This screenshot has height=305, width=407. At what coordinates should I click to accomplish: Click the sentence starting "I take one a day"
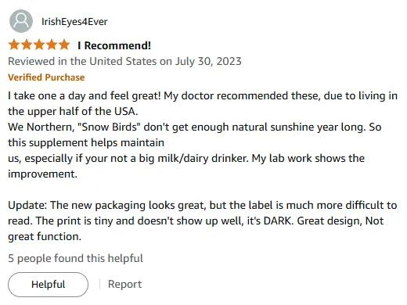[x=85, y=95]
